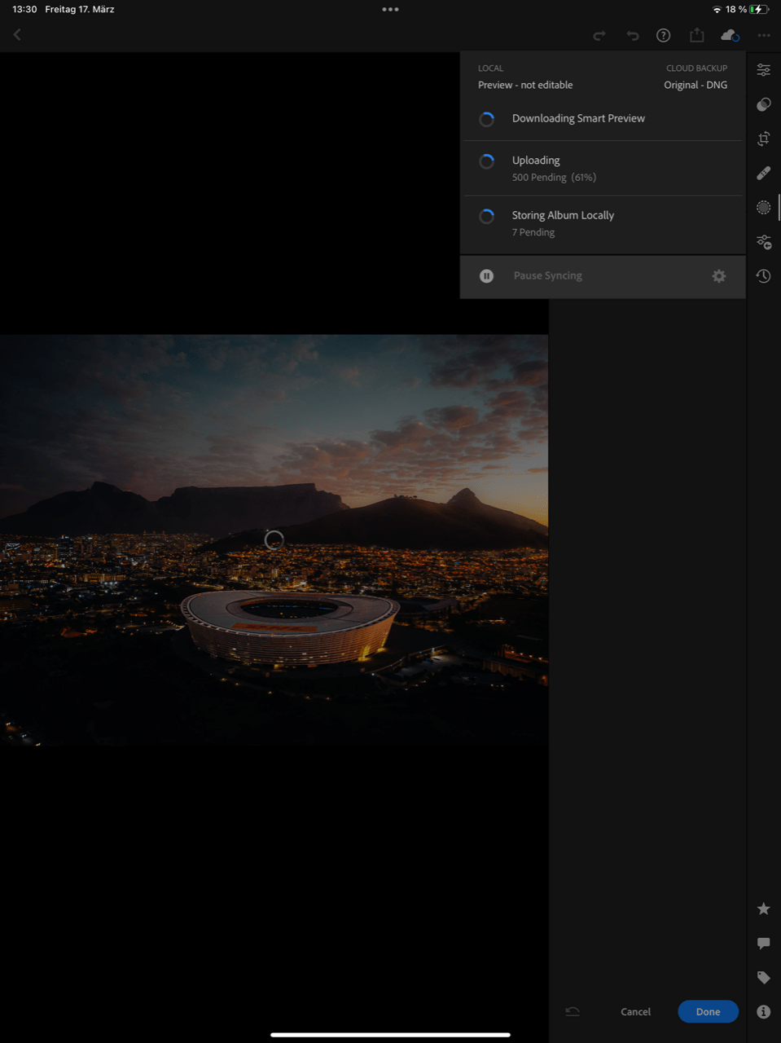Open the Light adjustments panel
This screenshot has height=1043, width=781.
coord(763,69)
